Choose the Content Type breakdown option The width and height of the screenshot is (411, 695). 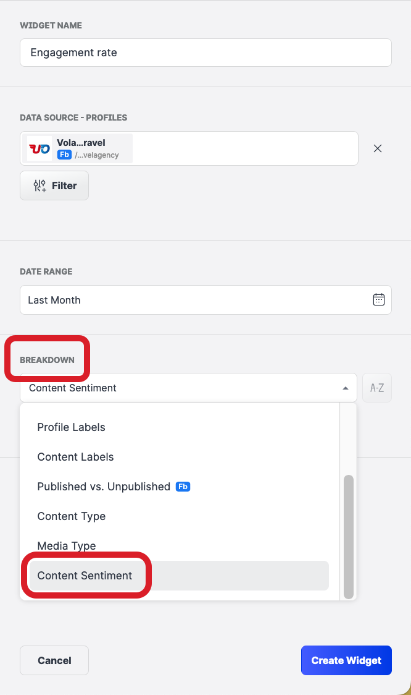pos(71,516)
